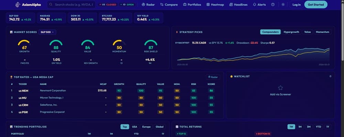Click Newmont Corporation name
344x137 pixels.
[53, 90]
